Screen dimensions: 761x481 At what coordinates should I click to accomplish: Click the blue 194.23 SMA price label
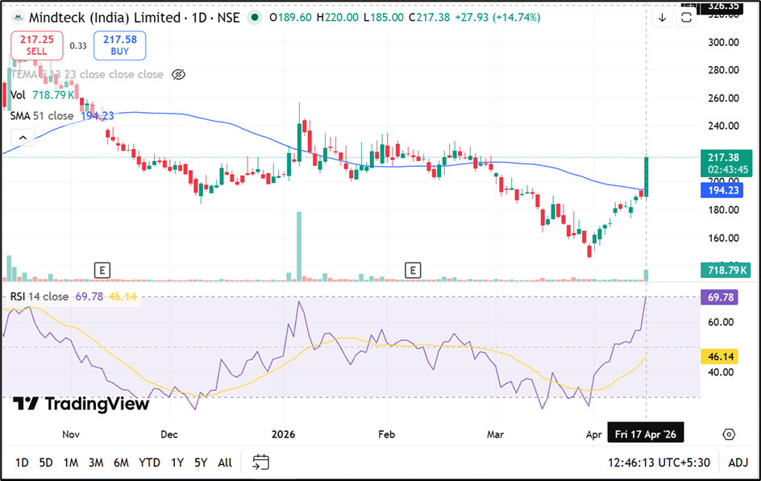tap(725, 190)
